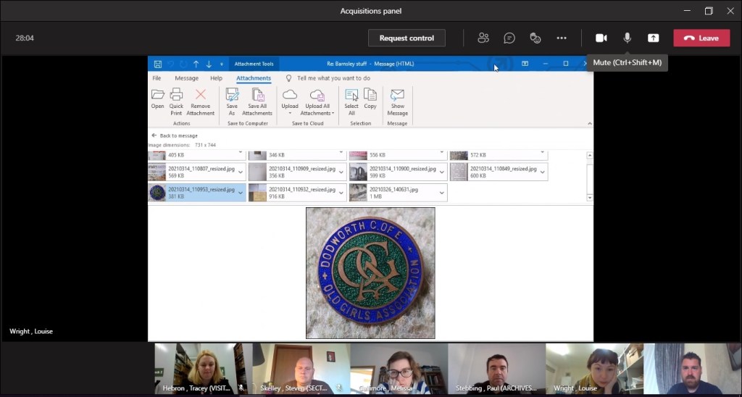This screenshot has height=397, width=742.
Task: Open the File menu in Outlook
Action: click(x=157, y=78)
